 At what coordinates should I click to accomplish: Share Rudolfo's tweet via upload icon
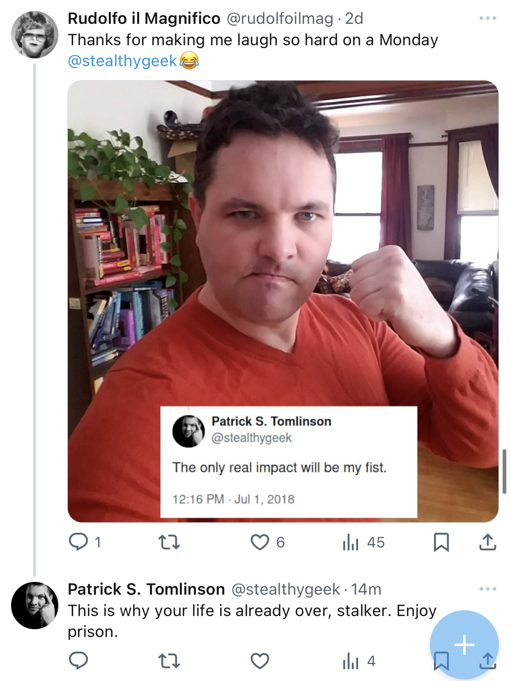[x=487, y=542]
